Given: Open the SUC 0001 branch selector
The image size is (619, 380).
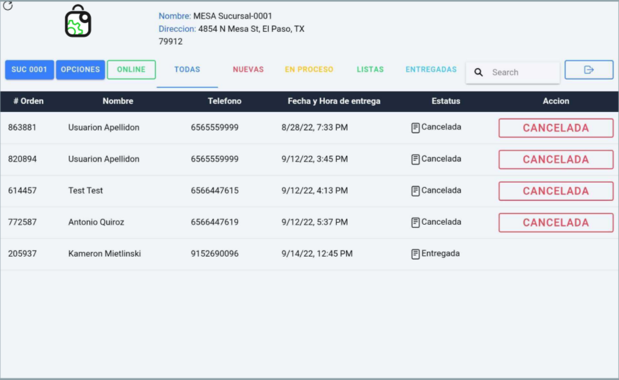Looking at the screenshot, I should (x=29, y=69).
